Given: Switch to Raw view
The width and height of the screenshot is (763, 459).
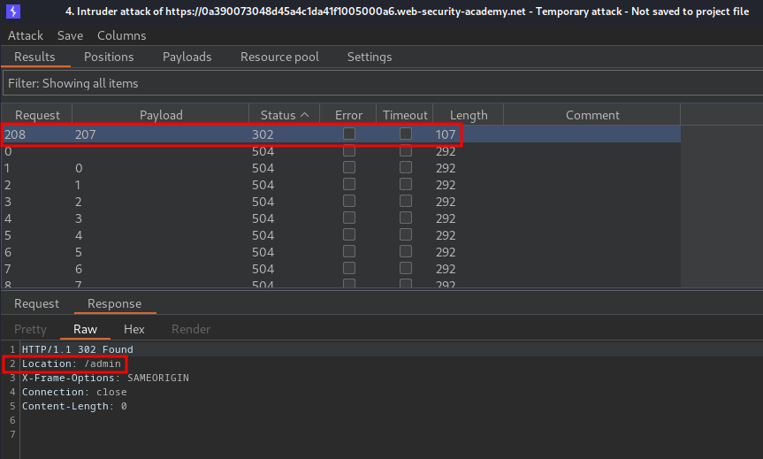Looking at the screenshot, I should pyautogui.click(x=85, y=330).
